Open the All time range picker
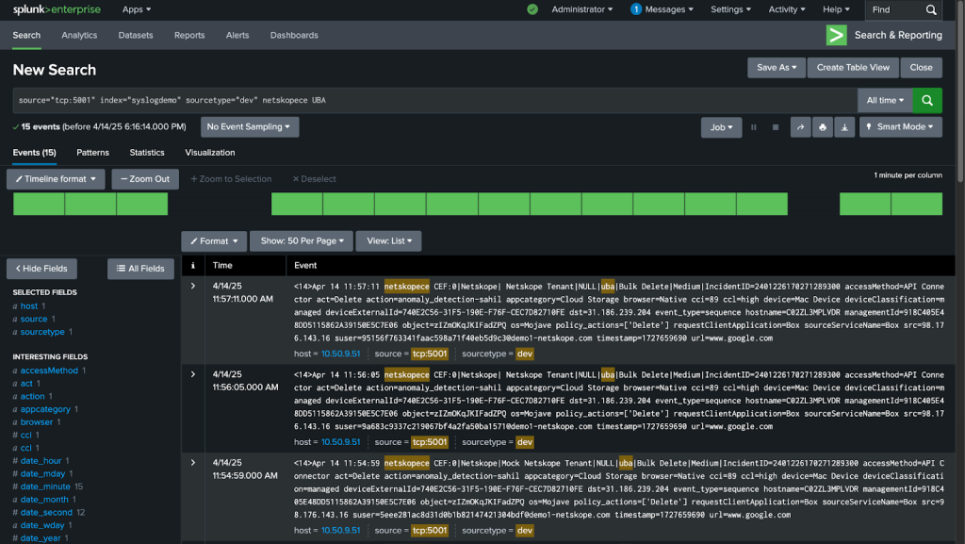The width and height of the screenshot is (965, 544). [885, 100]
